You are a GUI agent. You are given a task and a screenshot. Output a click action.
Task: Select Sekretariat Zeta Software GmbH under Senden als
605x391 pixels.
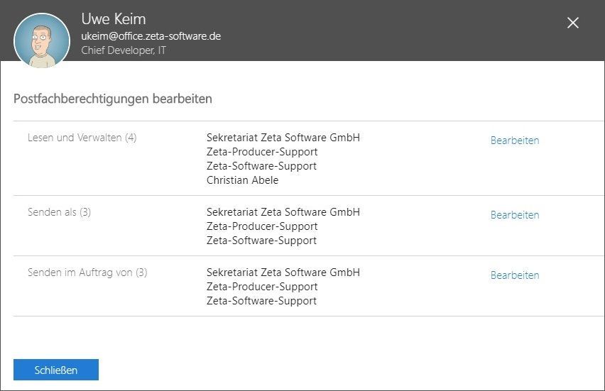tap(283, 212)
